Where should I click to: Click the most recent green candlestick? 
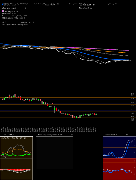pos(96,114)
